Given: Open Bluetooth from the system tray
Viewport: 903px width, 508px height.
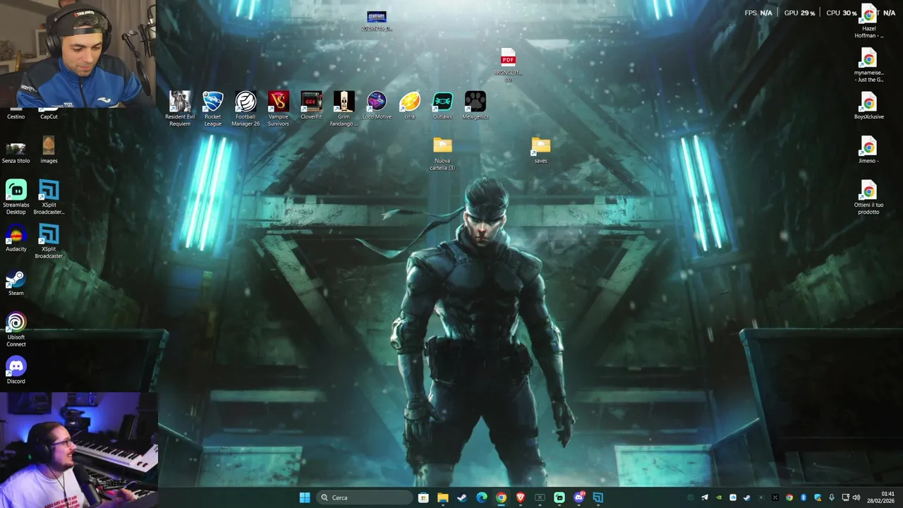Looking at the screenshot, I should [x=804, y=497].
